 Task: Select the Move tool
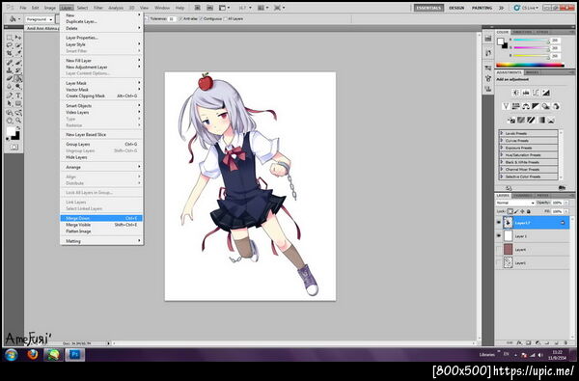tap(18, 38)
